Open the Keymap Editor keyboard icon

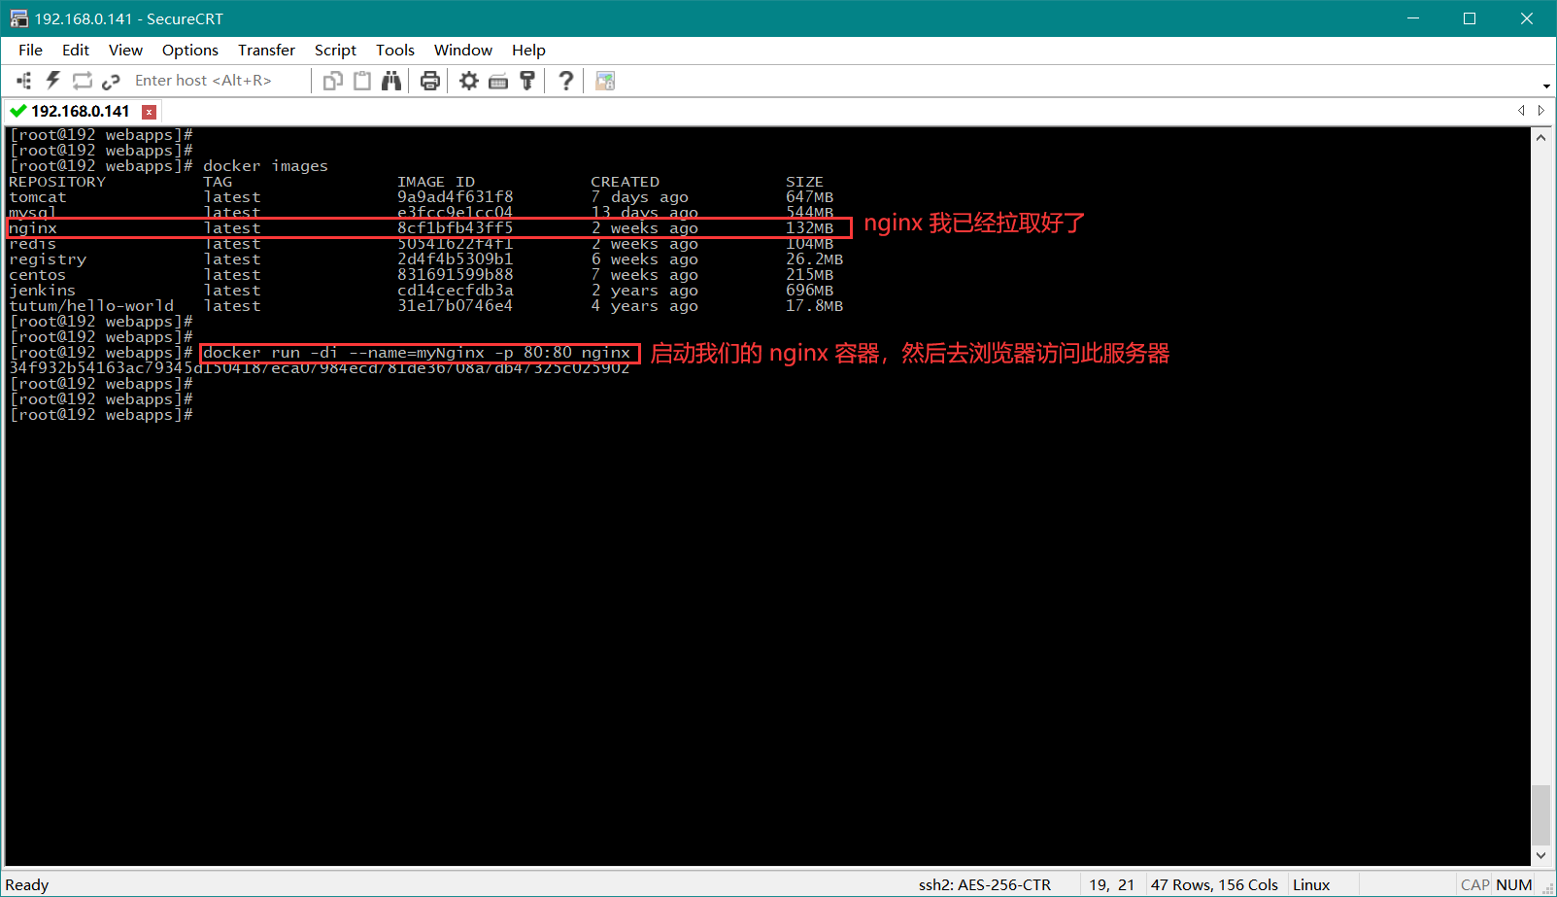click(498, 81)
